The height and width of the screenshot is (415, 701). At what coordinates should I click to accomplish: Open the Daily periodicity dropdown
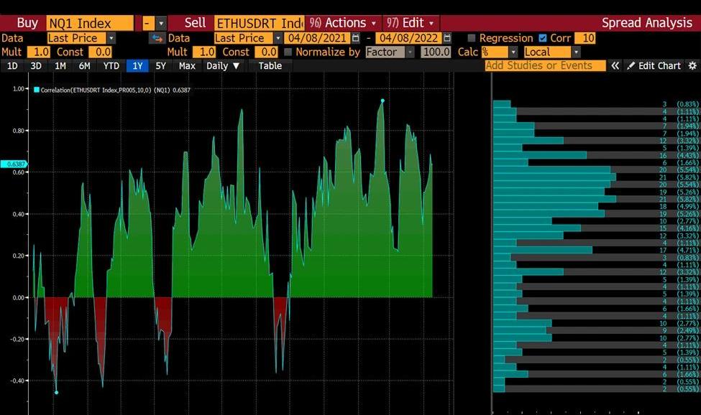[223, 65]
